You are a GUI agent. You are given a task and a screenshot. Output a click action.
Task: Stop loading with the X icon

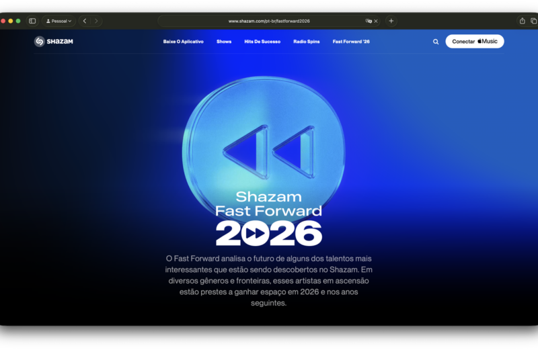(376, 21)
